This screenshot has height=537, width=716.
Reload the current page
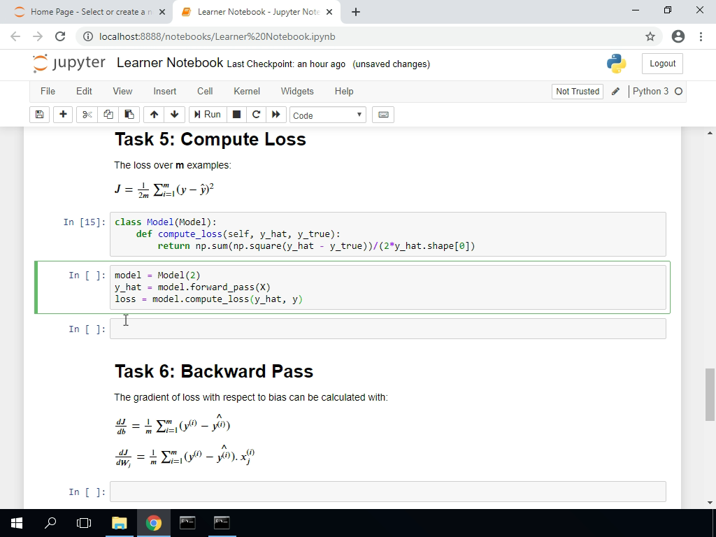click(x=60, y=36)
